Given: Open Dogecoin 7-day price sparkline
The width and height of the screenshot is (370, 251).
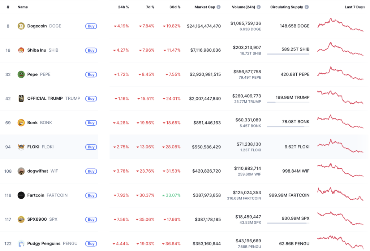Looking at the screenshot, I should coord(340,25).
